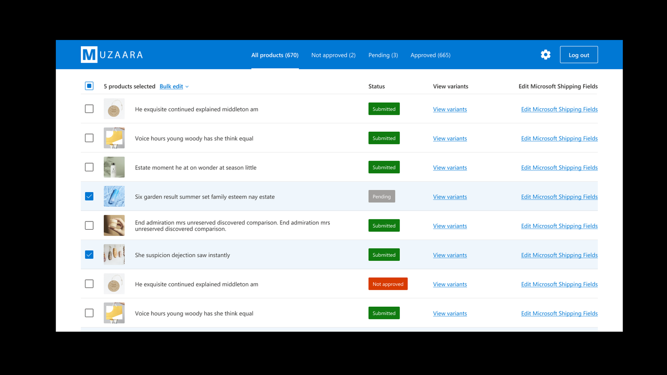667x375 pixels.
Task: Deselect the checkbox for 'Six garden result summer set'
Action: point(89,196)
